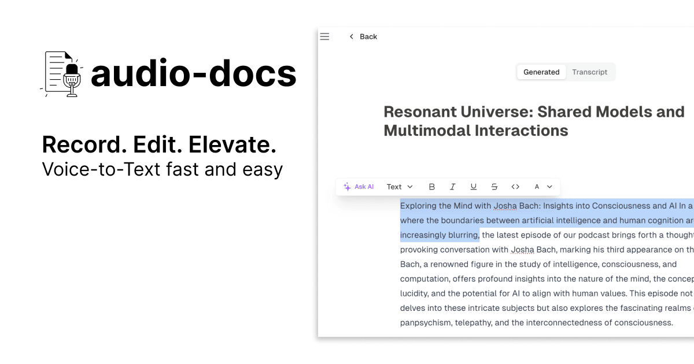
Task: Click the bold B icon
Action: pos(432,187)
